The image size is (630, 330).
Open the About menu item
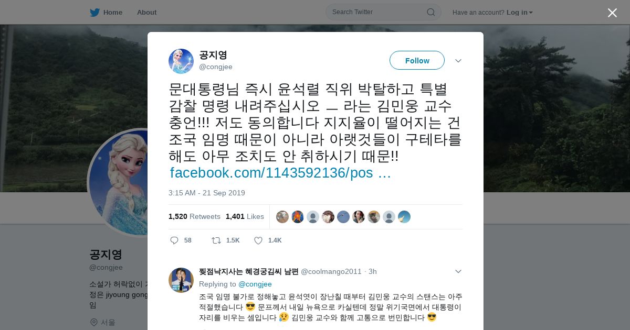click(x=146, y=13)
